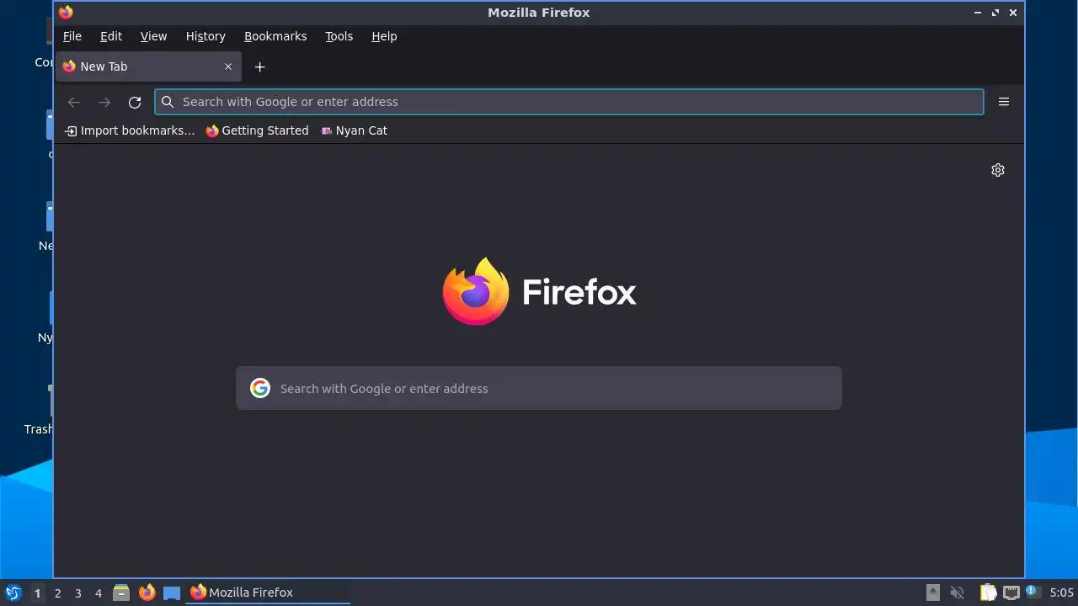Select the Mozilla Firefox taskbar window button
The width and height of the screenshot is (1078, 606).
[268, 593]
